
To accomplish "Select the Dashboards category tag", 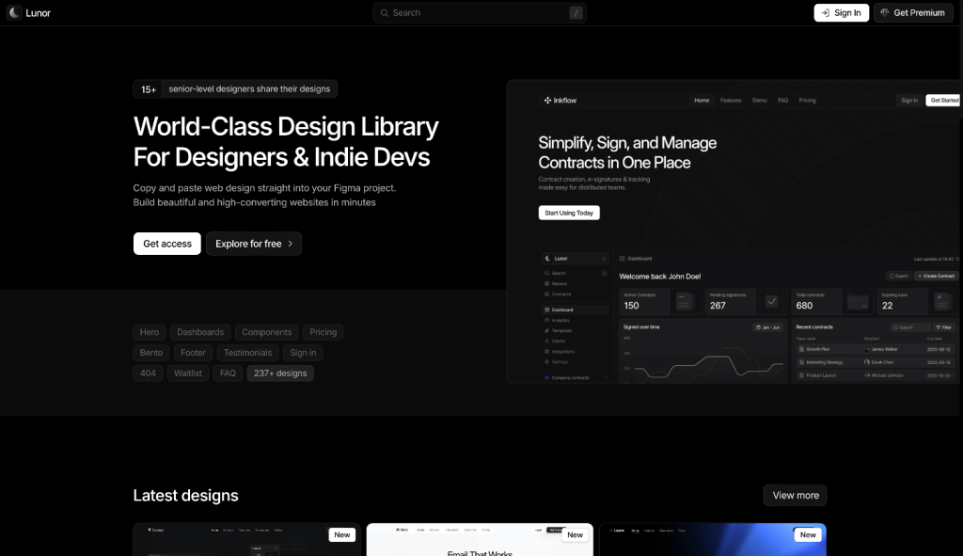I will pos(200,332).
